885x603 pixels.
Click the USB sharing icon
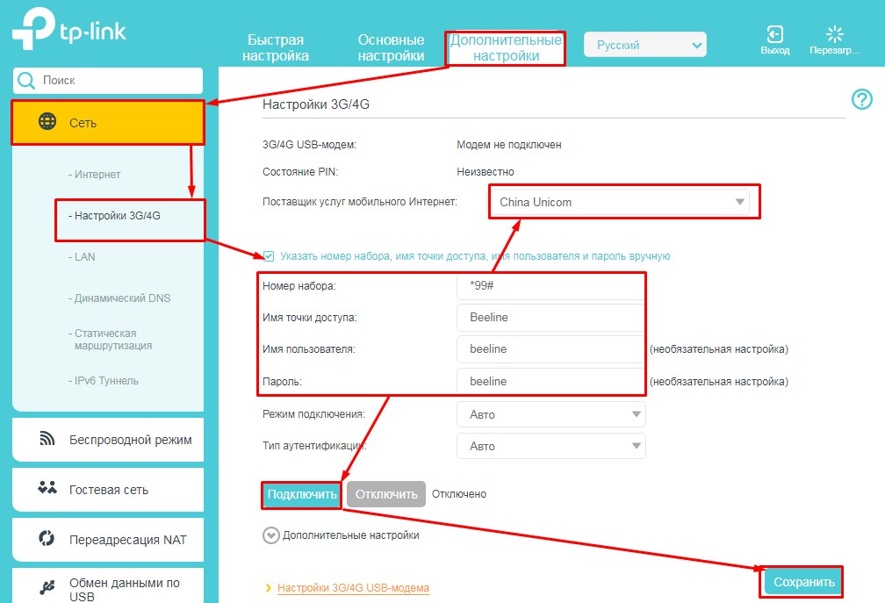[x=47, y=588]
